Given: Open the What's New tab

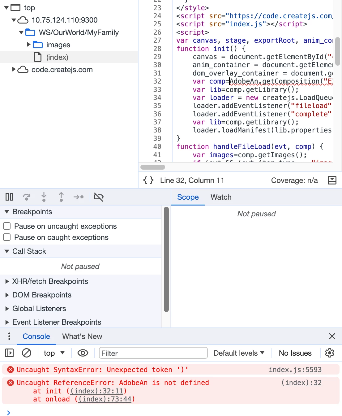Looking at the screenshot, I should 82,336.
